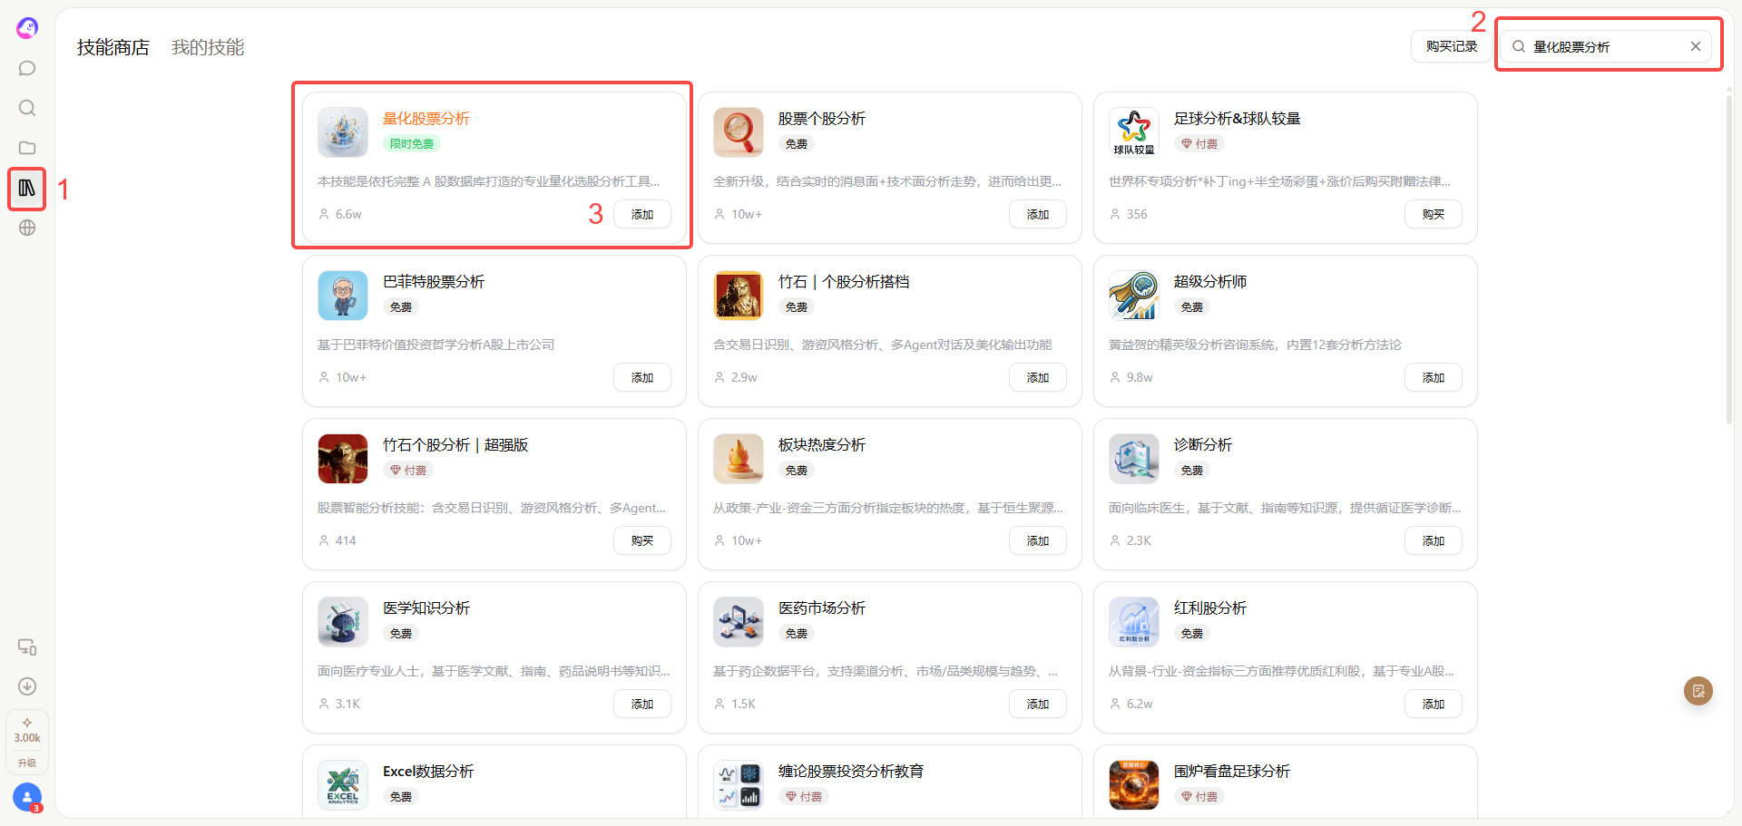Open the 超级分析师 title
The width and height of the screenshot is (1742, 826).
[1210, 282]
